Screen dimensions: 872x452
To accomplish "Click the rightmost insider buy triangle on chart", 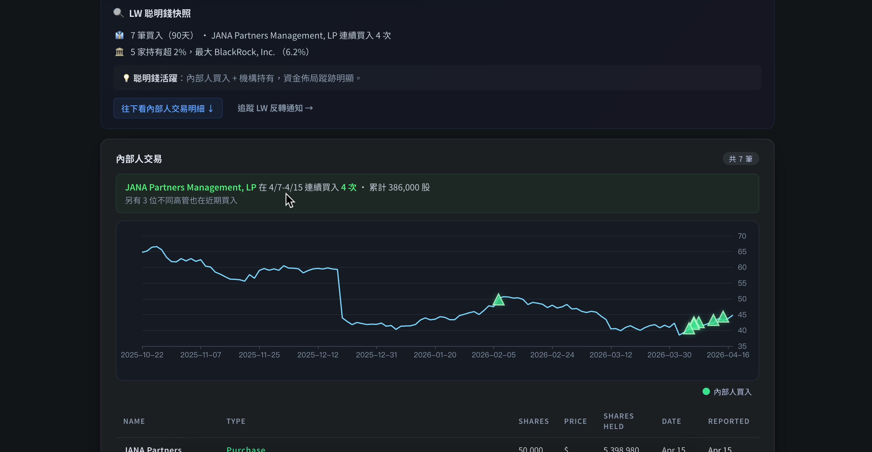I will [x=723, y=317].
